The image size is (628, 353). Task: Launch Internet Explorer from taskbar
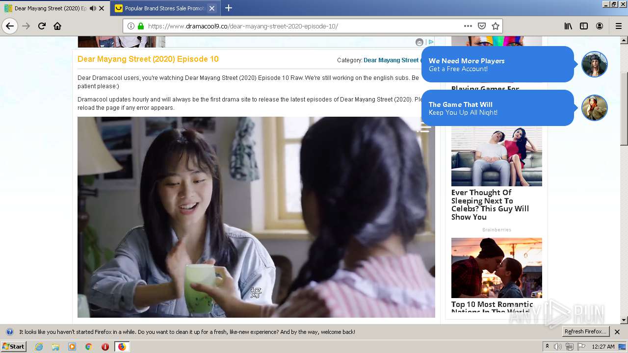(x=39, y=347)
